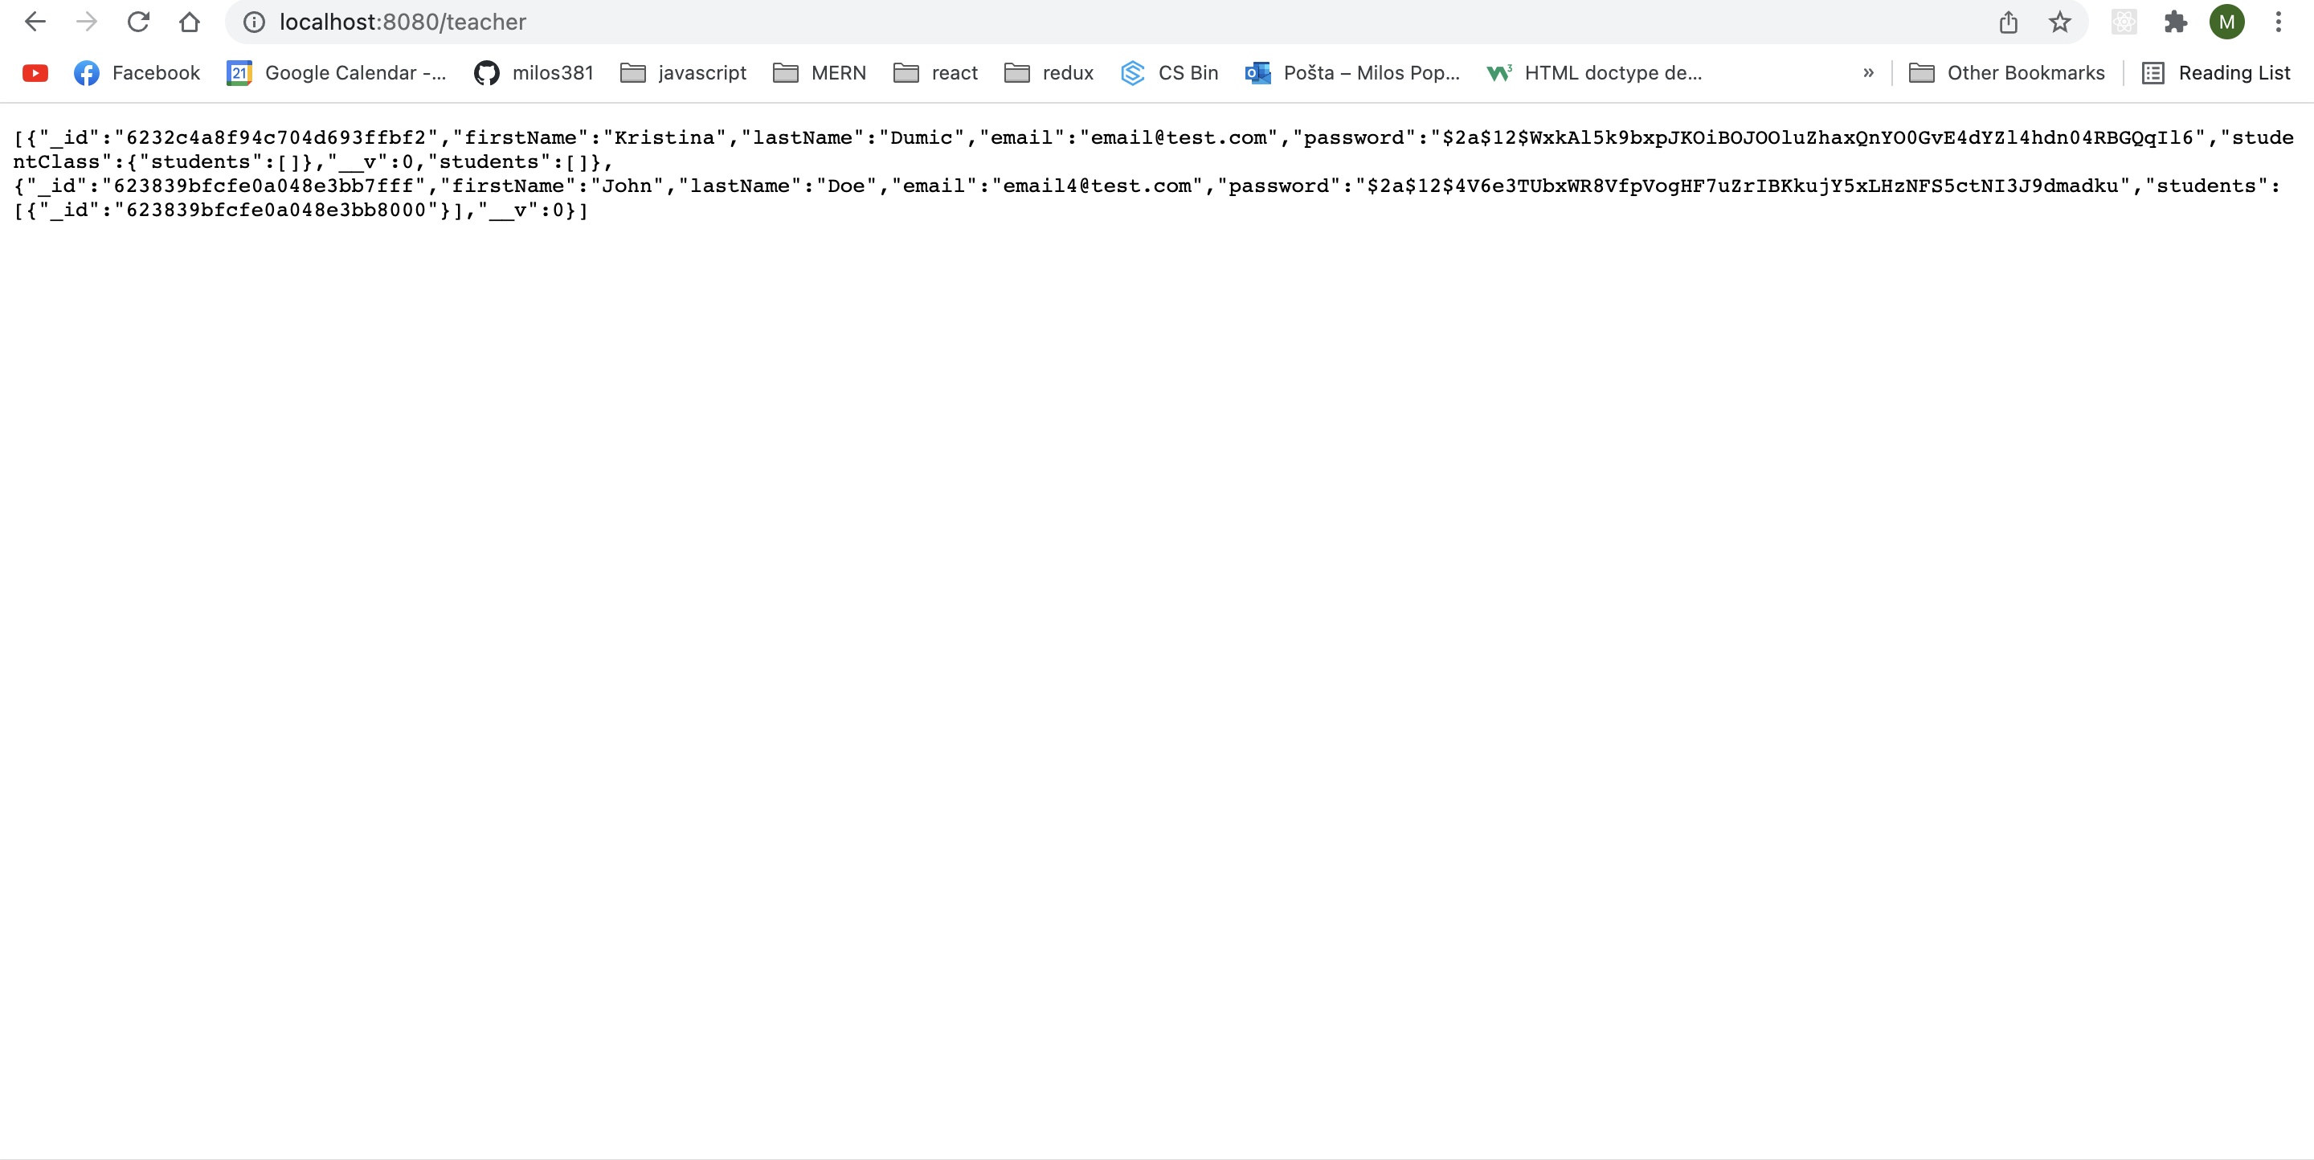2314x1160 pixels.
Task: Open the milos381 GitHub bookmark
Action: tap(534, 73)
